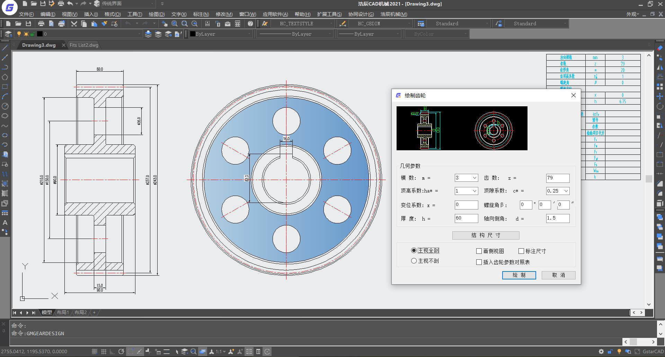Open the HC_TEXTSTYLE text style dropdown

tap(302, 24)
